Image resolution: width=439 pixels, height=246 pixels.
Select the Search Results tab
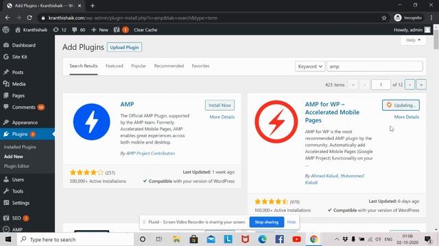pyautogui.click(x=84, y=66)
